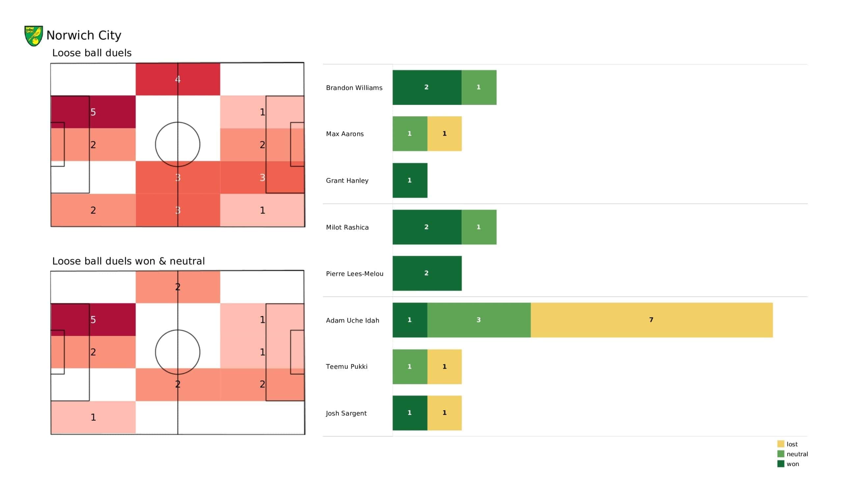Click Brandon Williams' dark green won bar
843x495 pixels.
427,87
